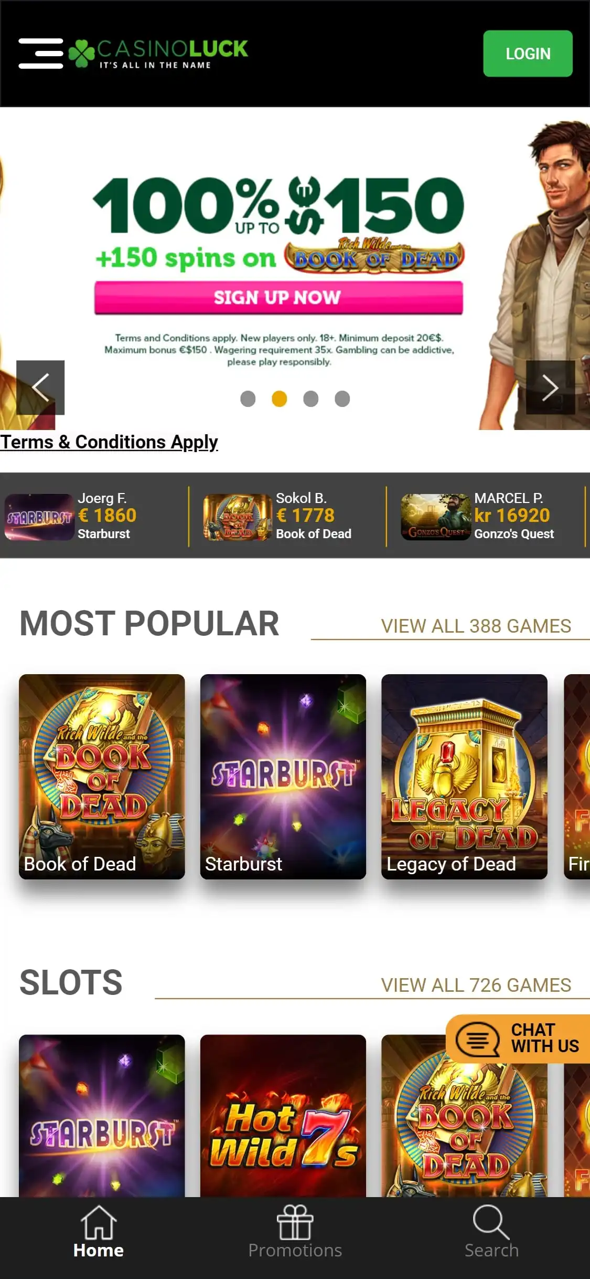Open Legacy of Dead game tile
The height and width of the screenshot is (1279, 590).
(x=464, y=777)
